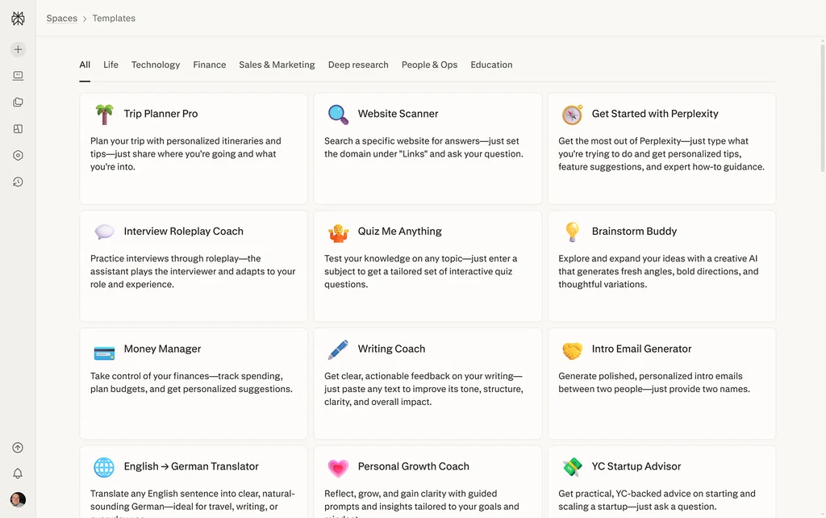The height and width of the screenshot is (518, 826).
Task: Open the Intro Email Generator title
Action: point(641,349)
